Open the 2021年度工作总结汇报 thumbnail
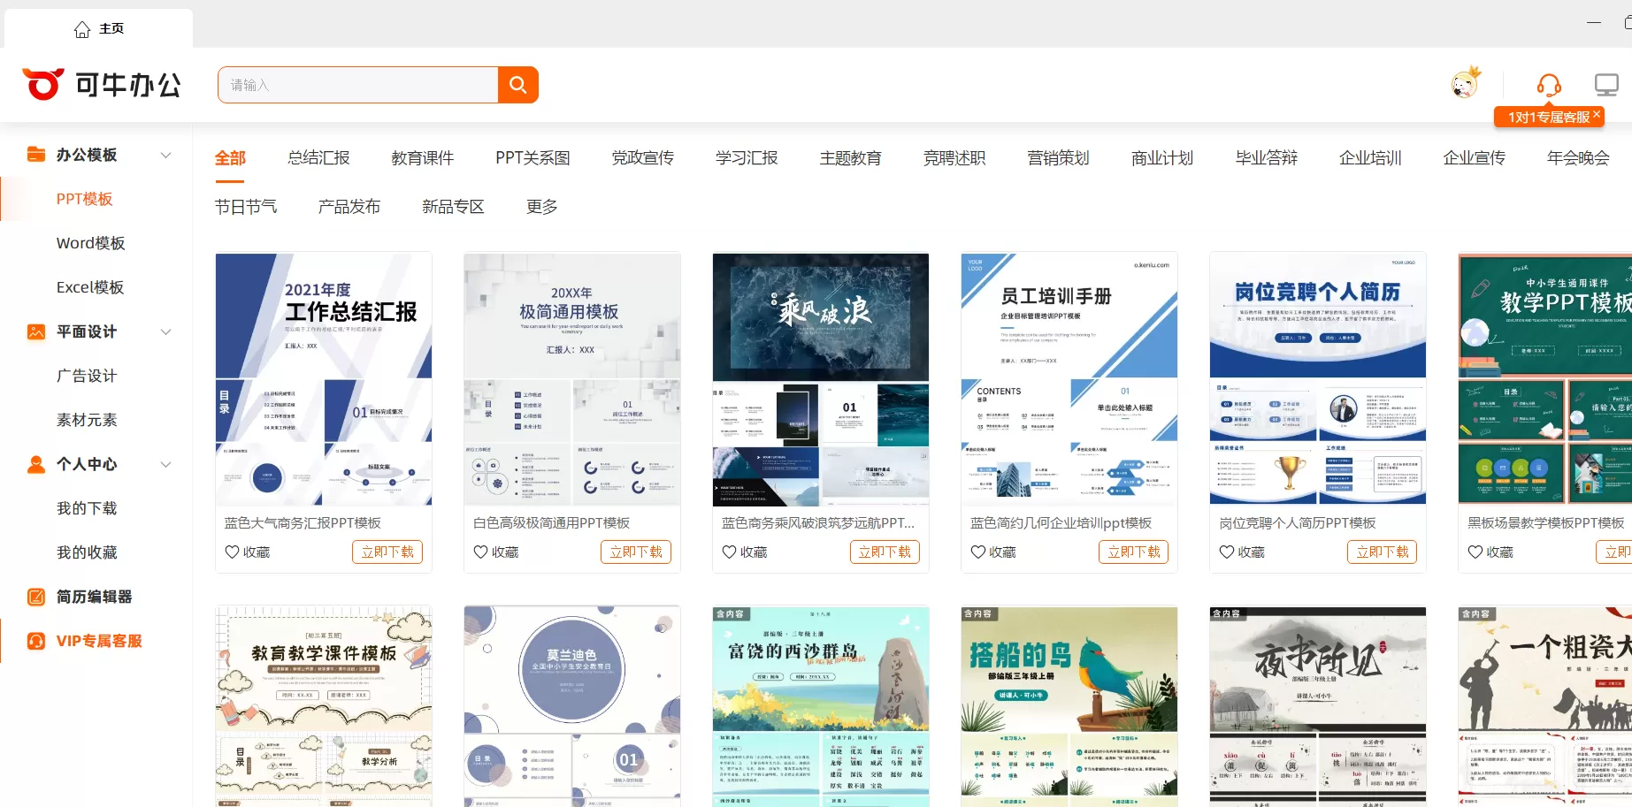The width and height of the screenshot is (1632, 807). coord(324,379)
